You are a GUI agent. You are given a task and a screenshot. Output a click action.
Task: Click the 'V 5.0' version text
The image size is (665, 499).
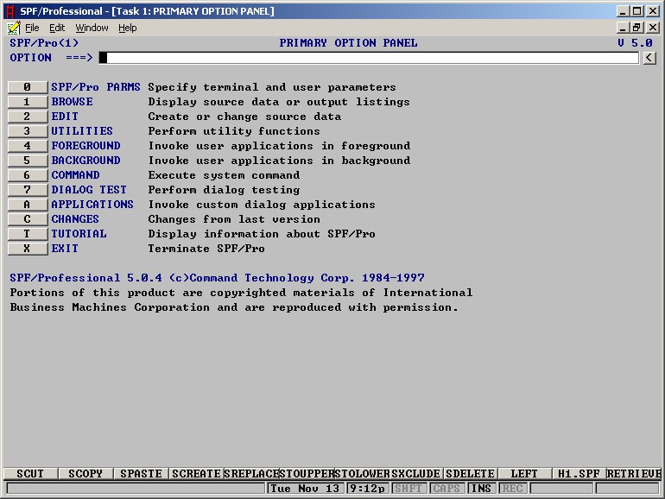635,43
